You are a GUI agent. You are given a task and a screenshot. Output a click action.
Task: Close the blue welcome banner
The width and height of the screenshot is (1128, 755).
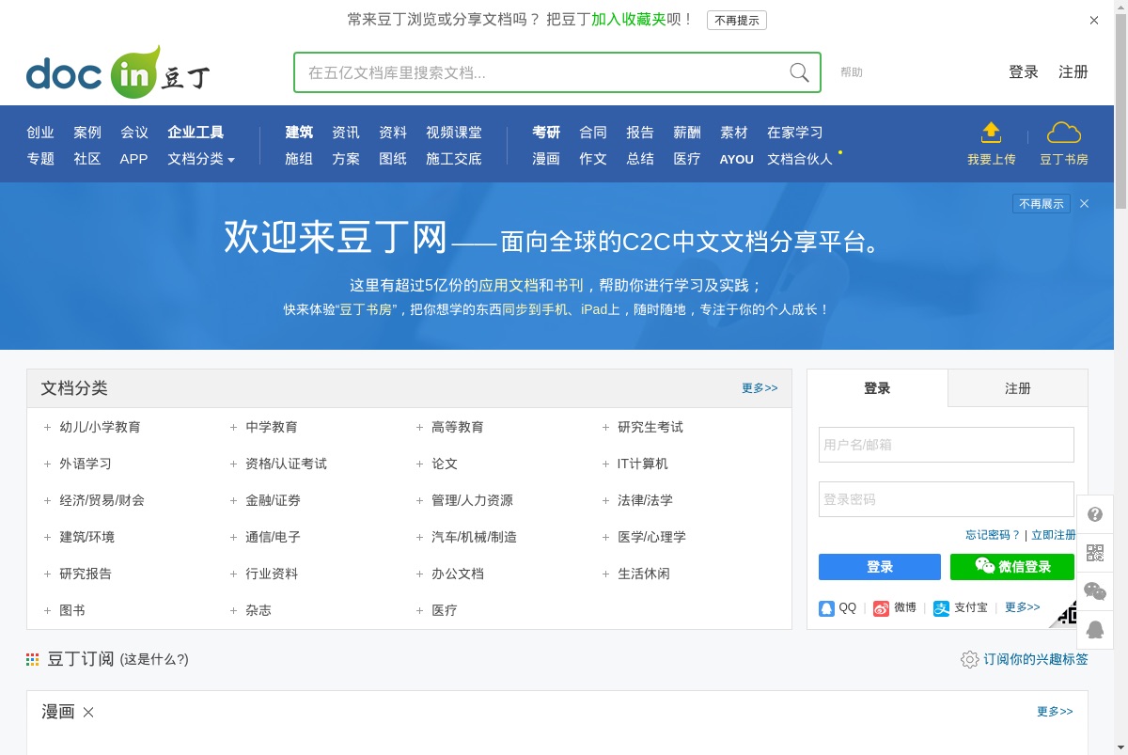1084,203
